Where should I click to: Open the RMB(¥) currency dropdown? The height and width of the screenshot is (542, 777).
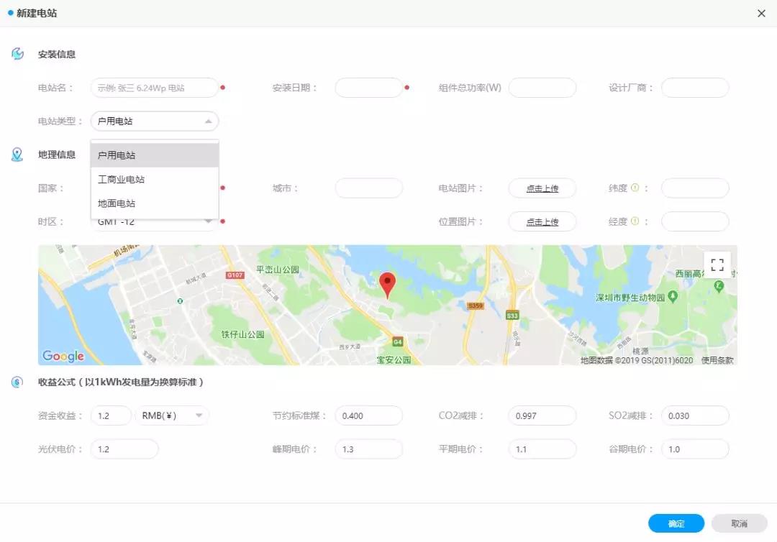coord(199,415)
